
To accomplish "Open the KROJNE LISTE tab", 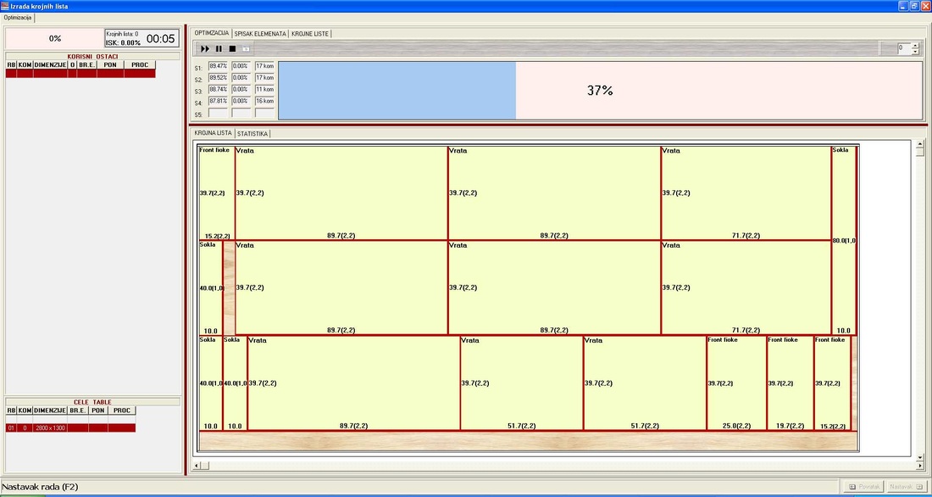I will click(310, 33).
